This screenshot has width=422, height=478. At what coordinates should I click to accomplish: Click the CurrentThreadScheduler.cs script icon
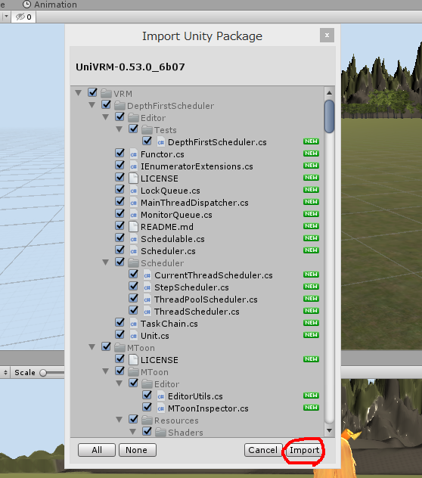147,275
